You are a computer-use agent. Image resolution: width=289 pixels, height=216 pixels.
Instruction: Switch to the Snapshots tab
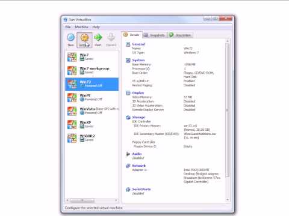coord(155,35)
